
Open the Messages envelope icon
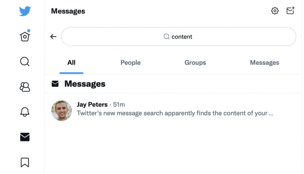click(x=25, y=137)
